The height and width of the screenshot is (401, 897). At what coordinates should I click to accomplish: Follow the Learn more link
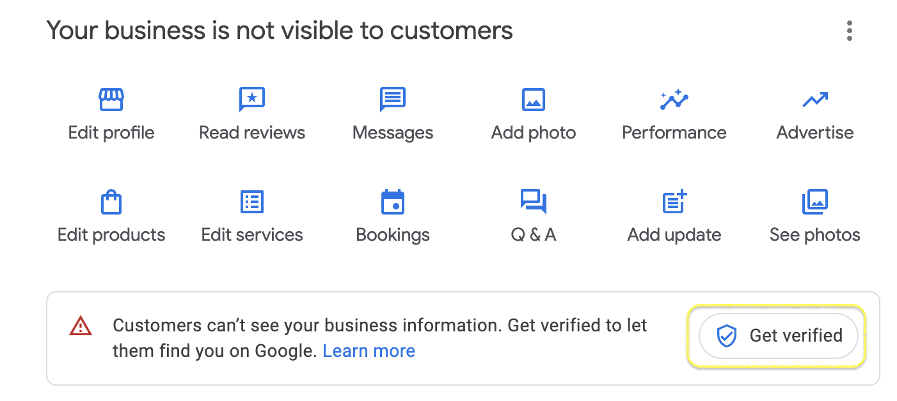369,351
